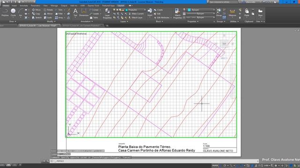Screen dimensions: 300x168
Task: Click Match Layer button
Action: tap(135, 18)
